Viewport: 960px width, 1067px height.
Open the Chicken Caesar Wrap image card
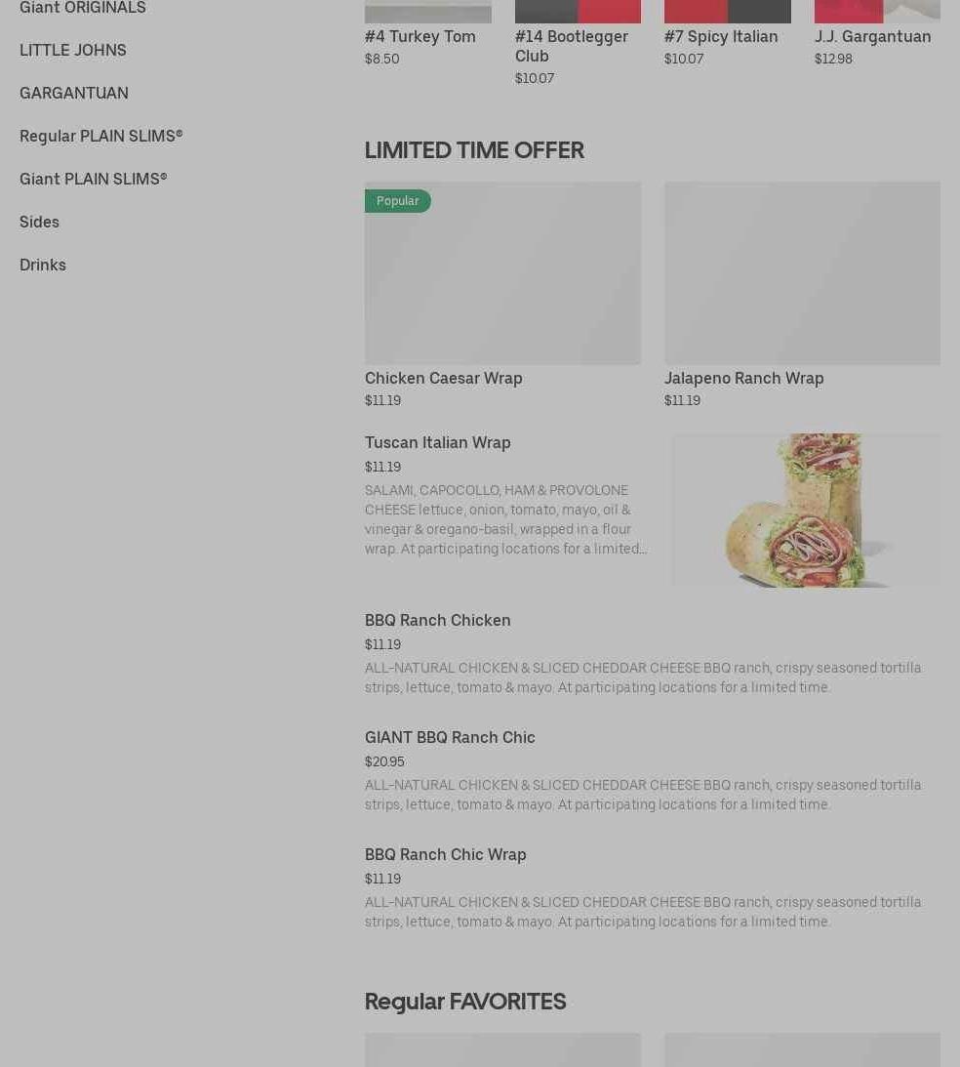(502, 273)
